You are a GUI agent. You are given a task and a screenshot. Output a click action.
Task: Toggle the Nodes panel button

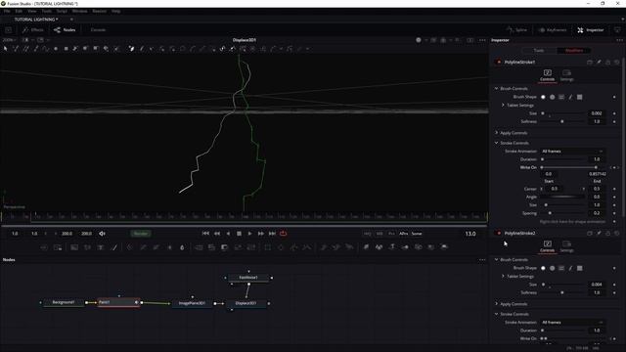pyautogui.click(x=65, y=30)
